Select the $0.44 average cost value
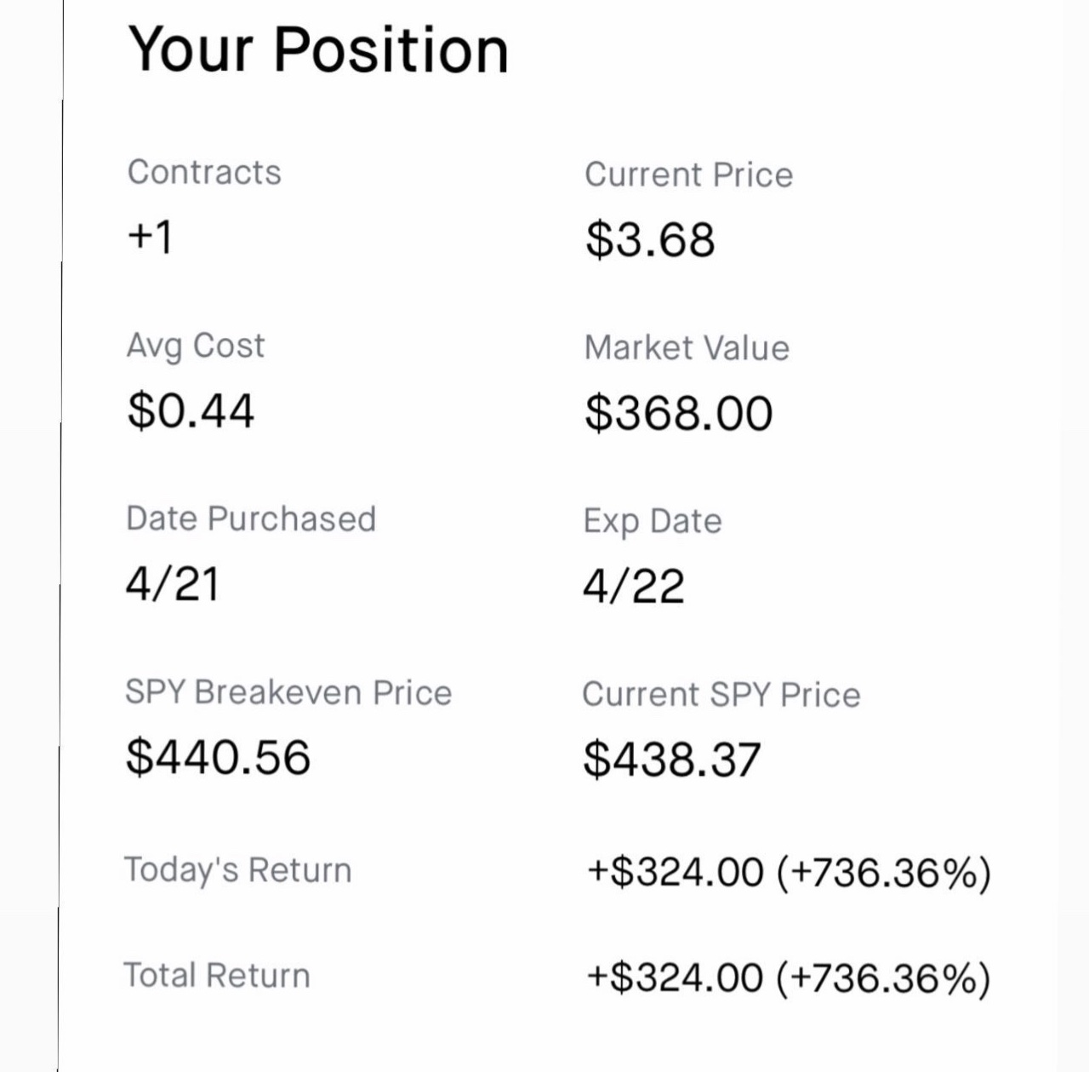Image resolution: width=1089 pixels, height=1072 pixels. coord(191,410)
